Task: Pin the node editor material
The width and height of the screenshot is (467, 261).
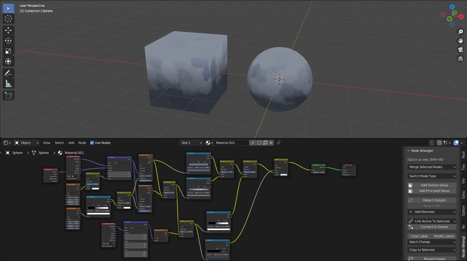Action: (x=278, y=143)
